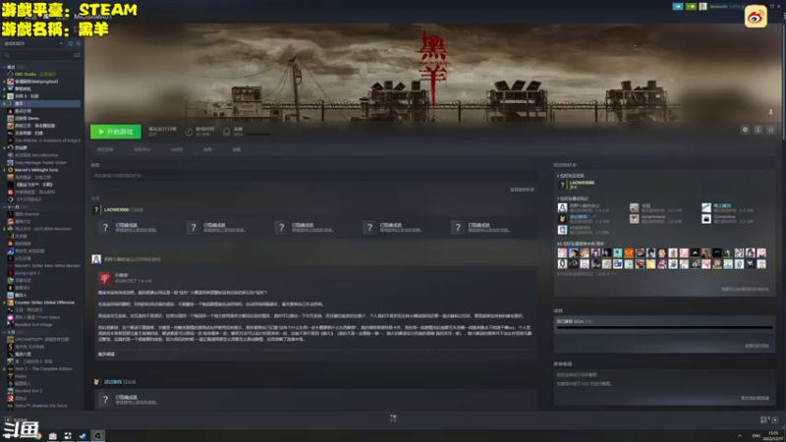This screenshot has height=442, width=786.
Task: Click LAOWEI666 question-mark avatar in activity feed
Action: tap(95, 209)
